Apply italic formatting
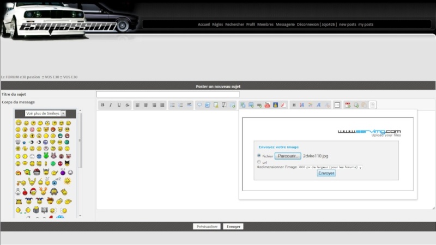436x245 pixels. [111, 105]
